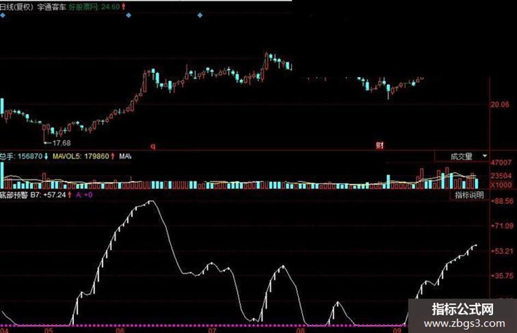517x333 pixels.
Task: Click the red q marker under the price chart
Action: (153, 146)
